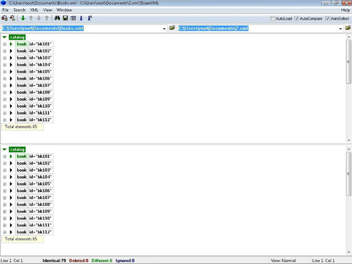Viewport: 352px width, 264px height.
Task: Click the bottom pane vertical scrollbar thumb
Action: [348, 174]
